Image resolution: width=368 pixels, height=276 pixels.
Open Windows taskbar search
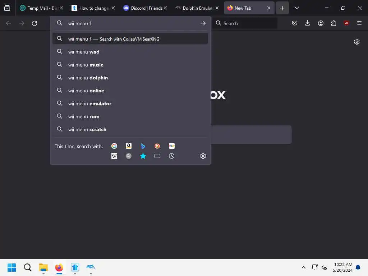(27, 267)
